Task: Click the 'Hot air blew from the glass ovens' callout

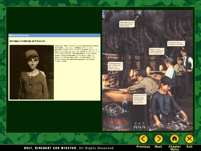Action: (127, 24)
